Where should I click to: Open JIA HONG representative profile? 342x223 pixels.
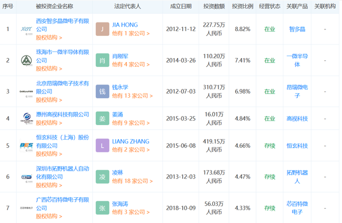125,25
